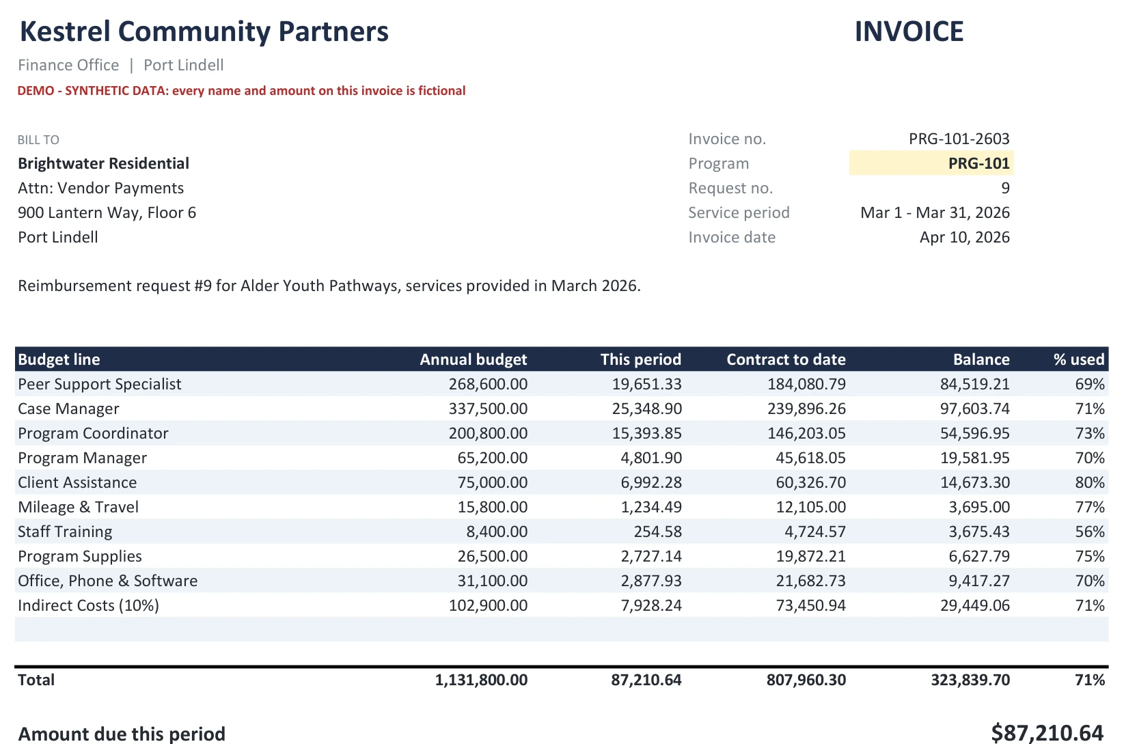The width and height of the screenshot is (1124, 744).
Task: Click the Contract to date column header
Action: tap(786, 359)
